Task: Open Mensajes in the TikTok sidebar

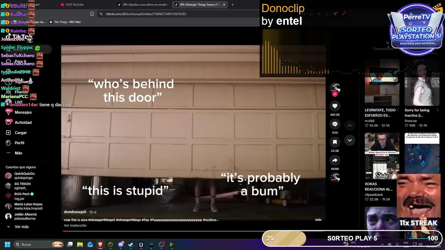Action: tap(23, 112)
